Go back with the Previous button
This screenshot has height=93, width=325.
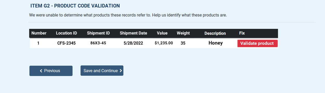point(51,71)
